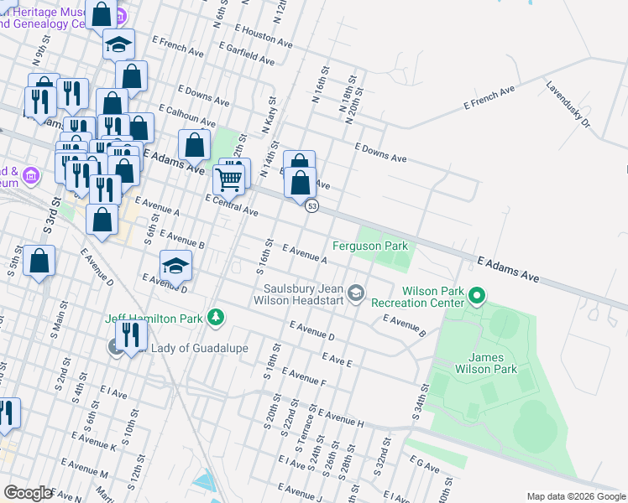
Task: Click Wilson Park Recreation Center green pin
Action: point(477,297)
